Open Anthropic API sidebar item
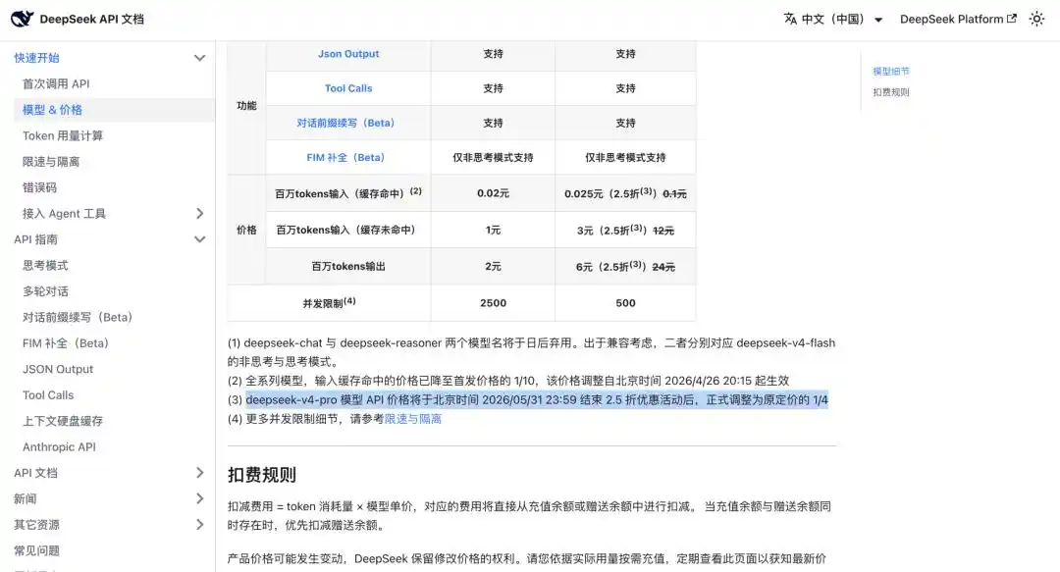Image resolution: width=1060 pixels, height=572 pixels. [x=59, y=447]
